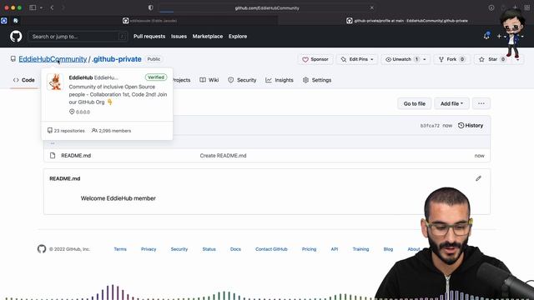Expand the Add file dropdown
The image size is (534, 300).
(x=451, y=103)
